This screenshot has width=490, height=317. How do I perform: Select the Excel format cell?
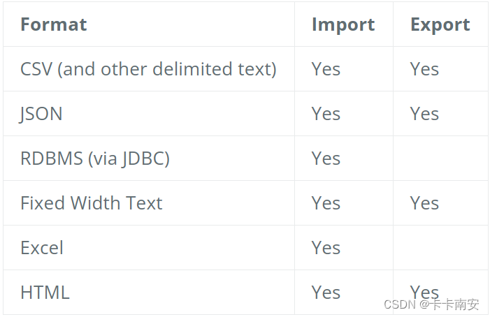point(42,248)
